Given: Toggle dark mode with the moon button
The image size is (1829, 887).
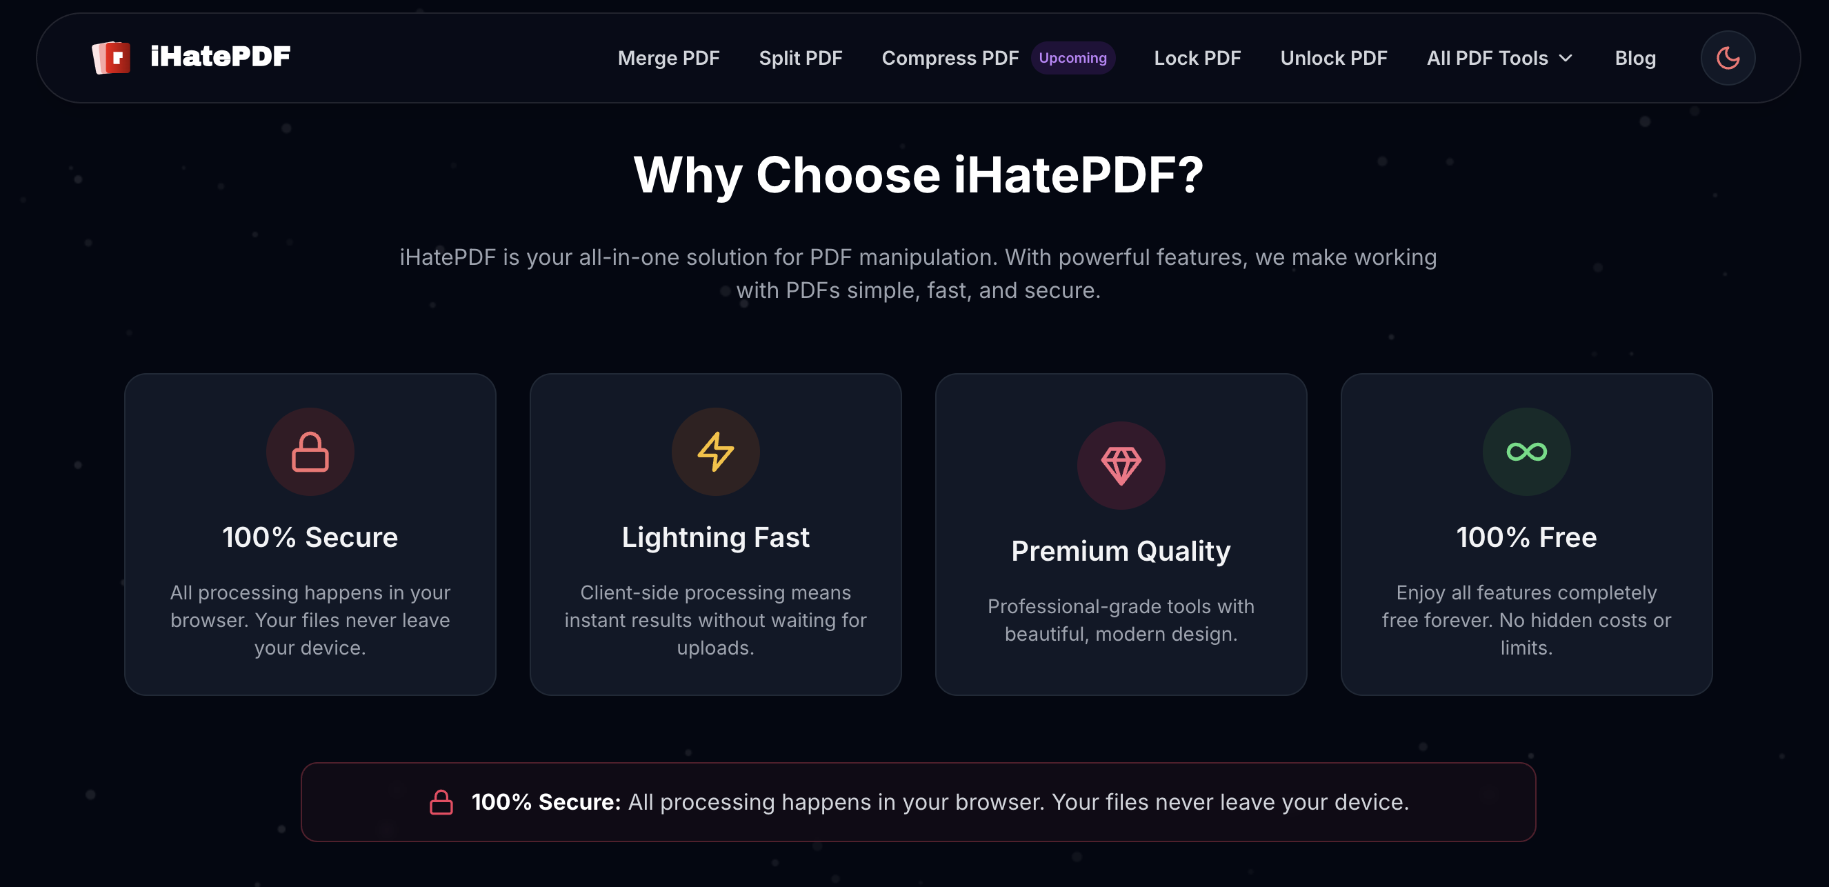Looking at the screenshot, I should click(1728, 57).
